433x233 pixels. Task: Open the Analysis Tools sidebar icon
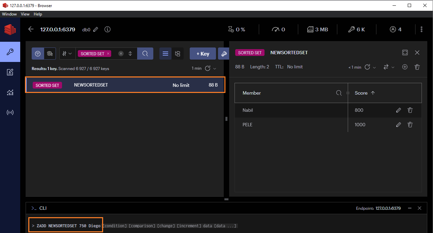pyautogui.click(x=10, y=92)
